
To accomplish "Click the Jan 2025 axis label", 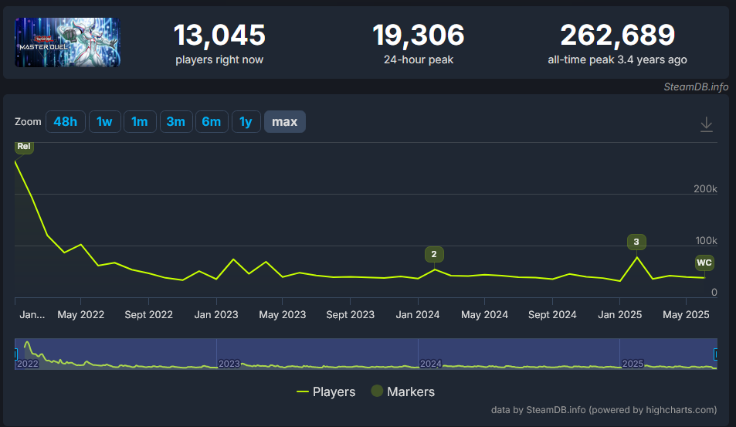I will (x=619, y=315).
